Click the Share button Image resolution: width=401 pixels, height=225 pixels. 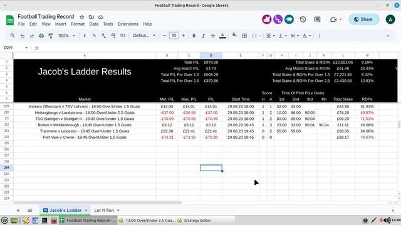tap(363, 19)
